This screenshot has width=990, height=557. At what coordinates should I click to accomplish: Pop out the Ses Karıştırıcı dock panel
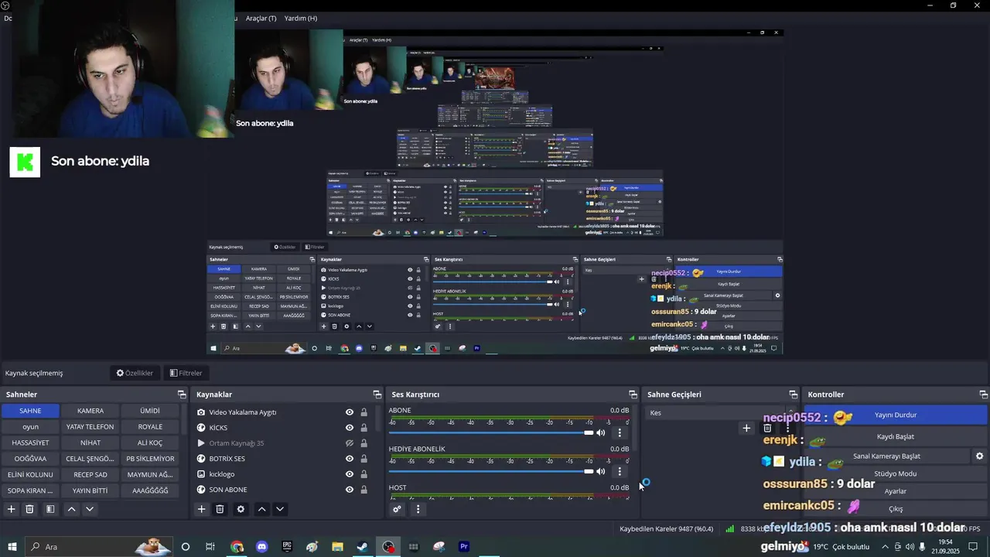[633, 395]
